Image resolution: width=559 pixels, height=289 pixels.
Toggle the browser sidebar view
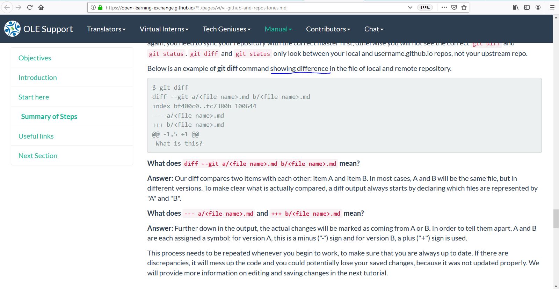527,7
